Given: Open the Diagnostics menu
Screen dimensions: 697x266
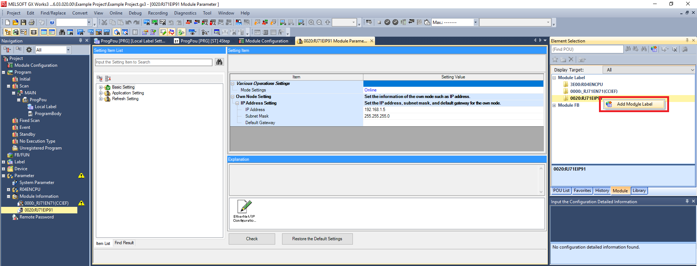Looking at the screenshot, I should pyautogui.click(x=185, y=13).
